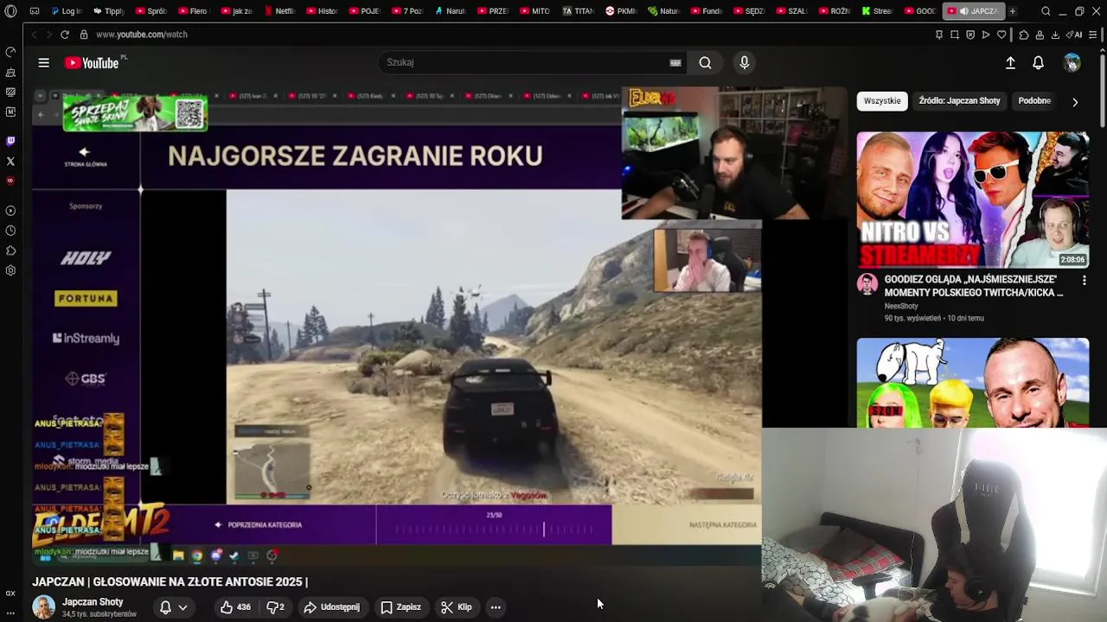Open the Opera main menu logo
Image resolution: width=1107 pixels, height=622 pixels.
tap(10, 11)
